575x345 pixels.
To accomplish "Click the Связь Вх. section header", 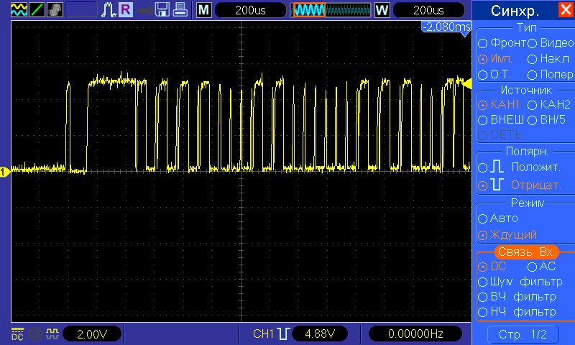I will pyautogui.click(x=526, y=252).
